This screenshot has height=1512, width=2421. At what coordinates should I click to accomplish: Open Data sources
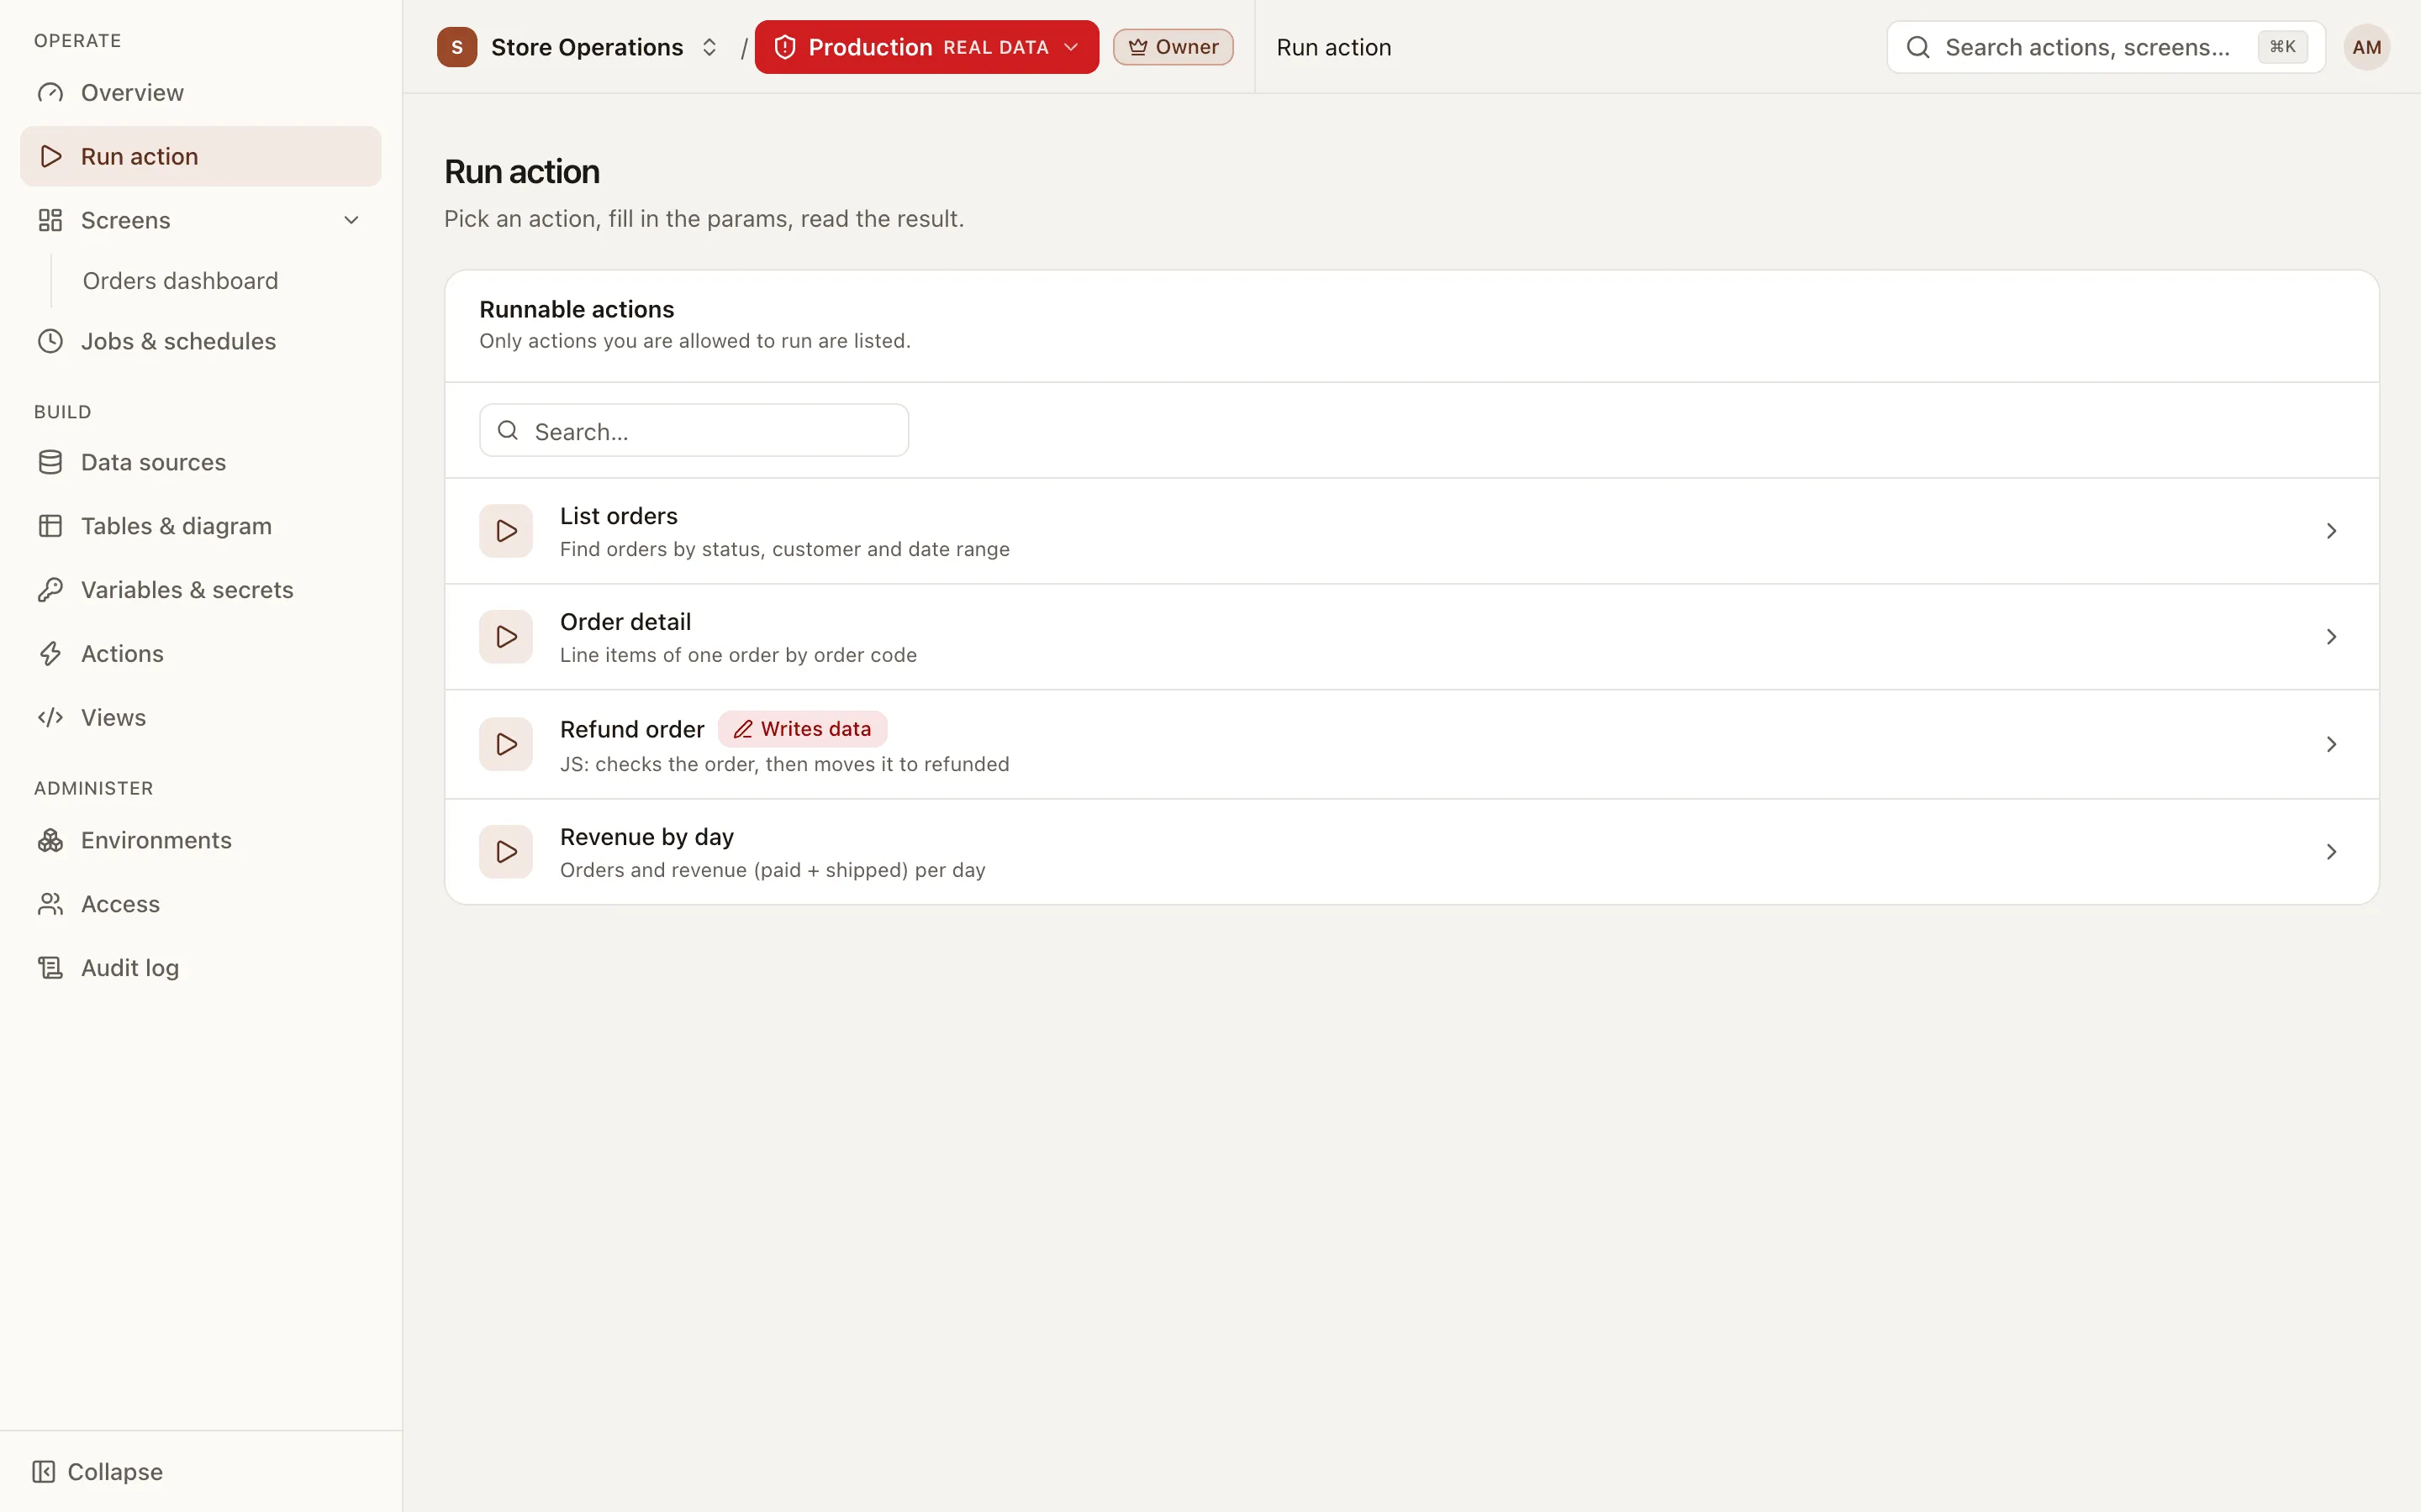pos(200,462)
